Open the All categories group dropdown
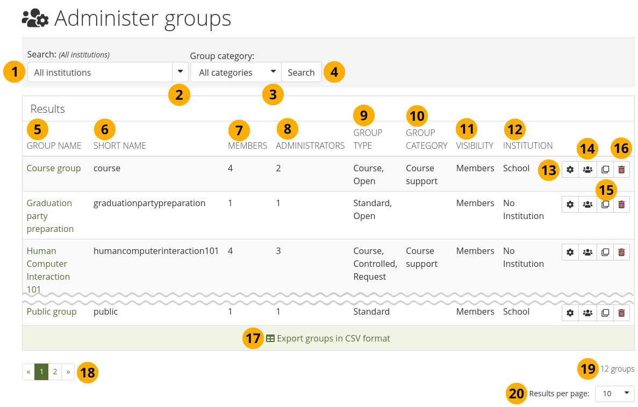The image size is (638, 407). coord(235,72)
